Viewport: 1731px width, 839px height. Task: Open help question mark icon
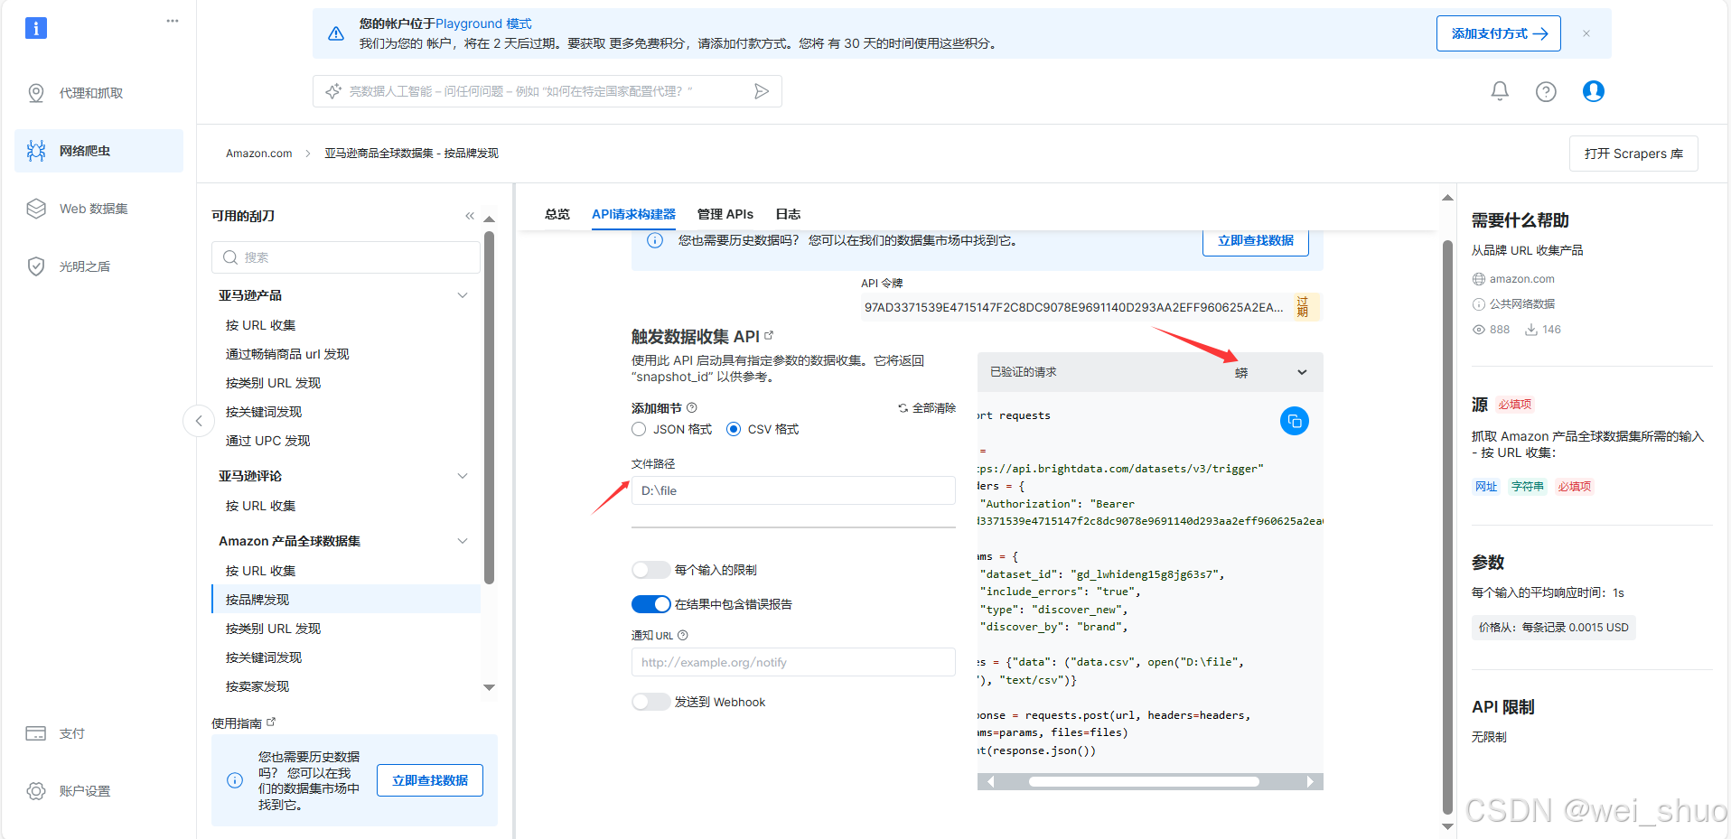[1546, 91]
